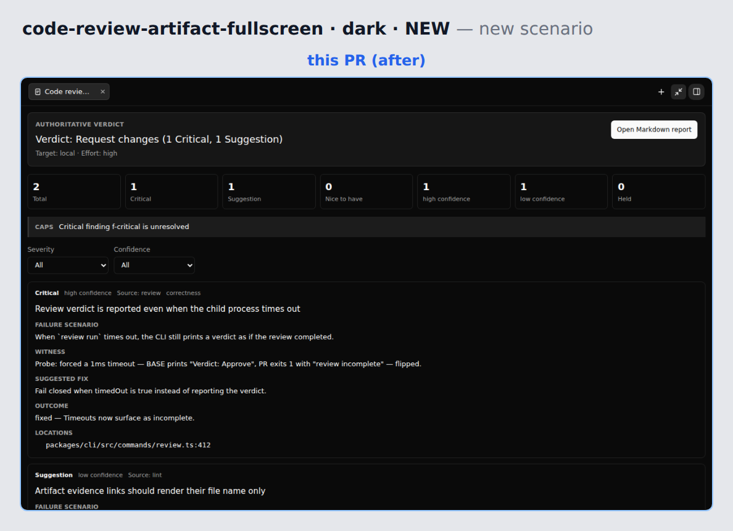The image size is (733, 531).
Task: Click the Source: review tag
Action: 139,293
